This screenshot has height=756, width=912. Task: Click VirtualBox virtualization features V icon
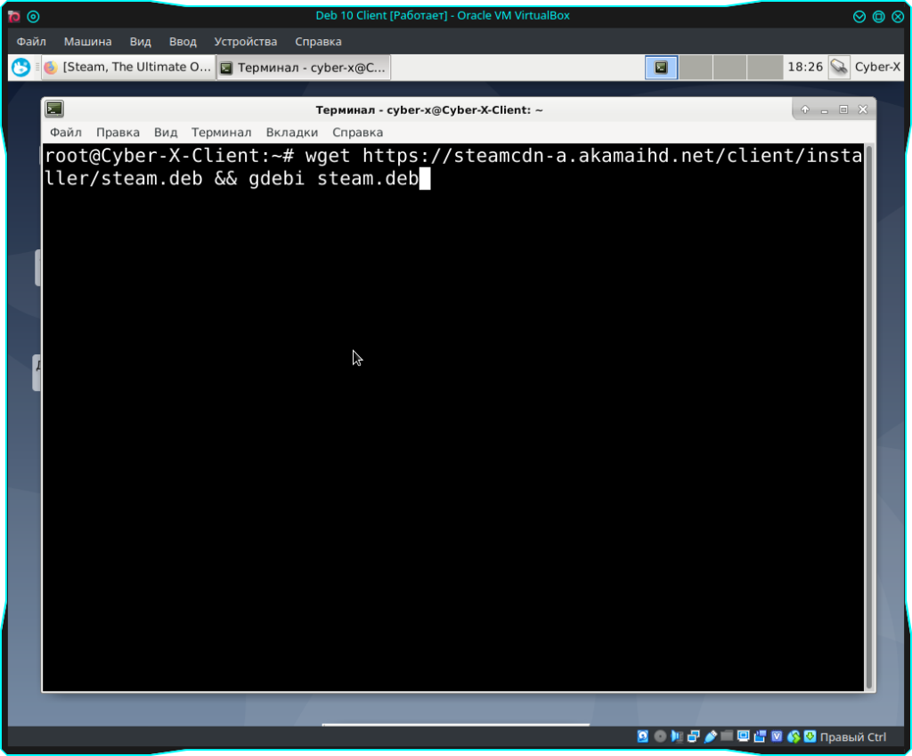pyautogui.click(x=777, y=736)
